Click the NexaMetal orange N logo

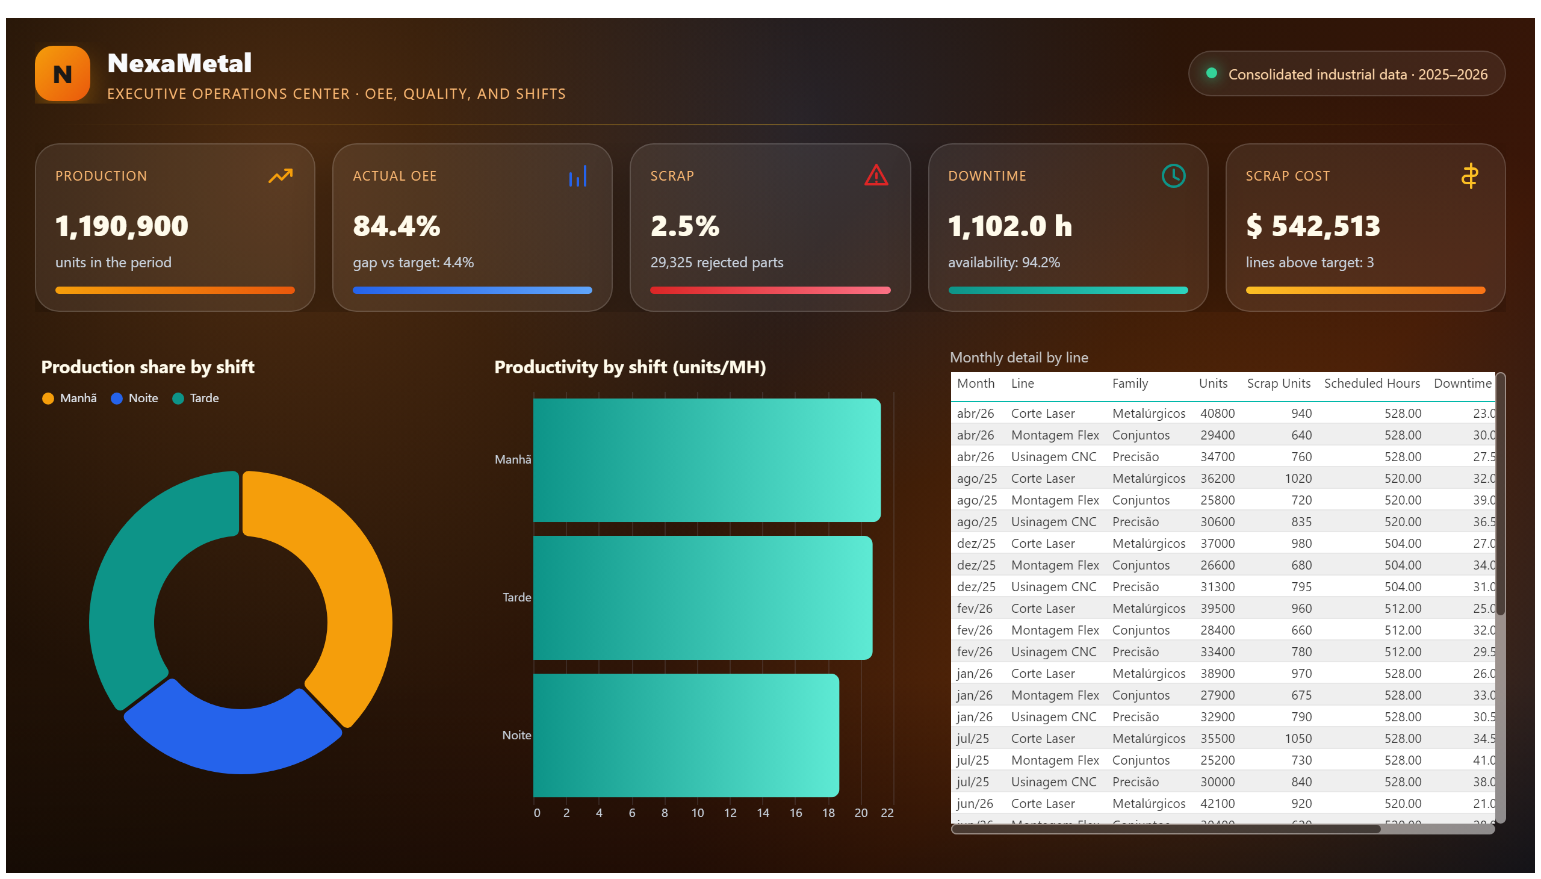pos(62,73)
